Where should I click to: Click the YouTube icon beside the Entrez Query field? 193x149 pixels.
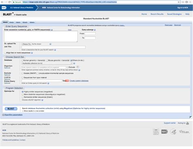(66, 81)
